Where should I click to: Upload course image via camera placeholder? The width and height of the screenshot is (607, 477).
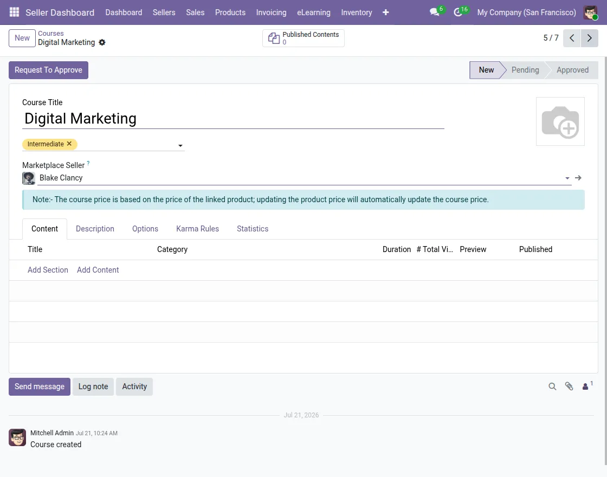coord(560,121)
